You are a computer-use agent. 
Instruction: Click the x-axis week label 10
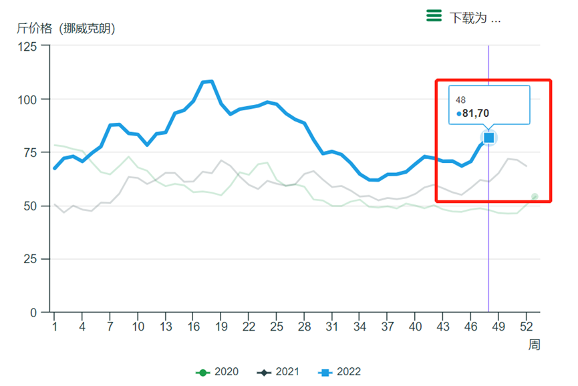pyautogui.click(x=138, y=327)
